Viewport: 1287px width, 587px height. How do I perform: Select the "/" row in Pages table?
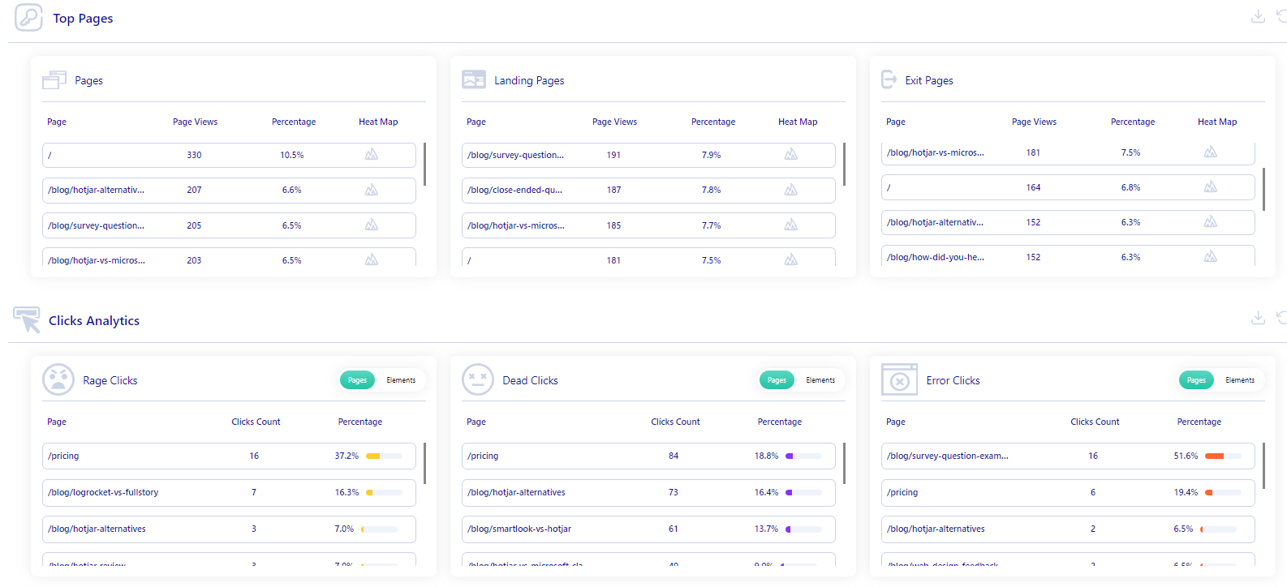point(229,155)
